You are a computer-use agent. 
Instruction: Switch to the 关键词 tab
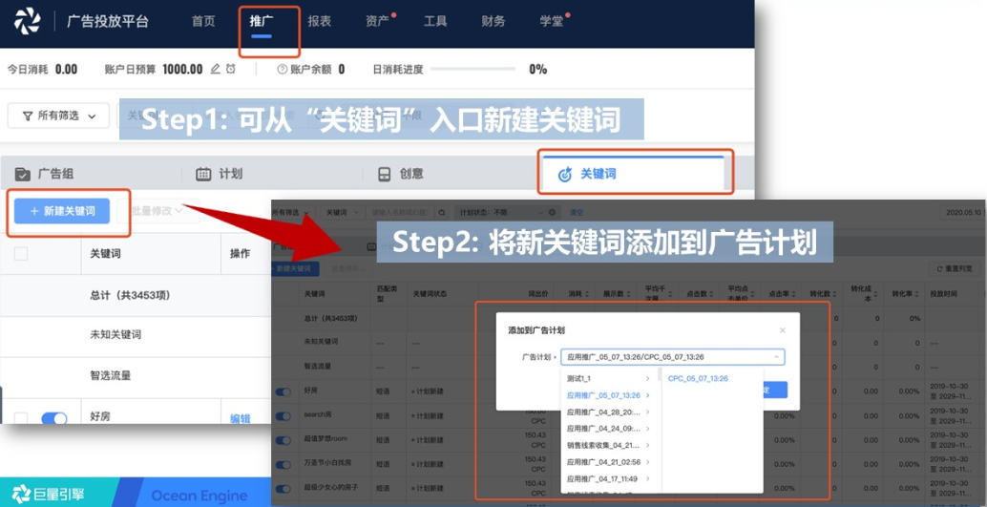tap(633, 174)
